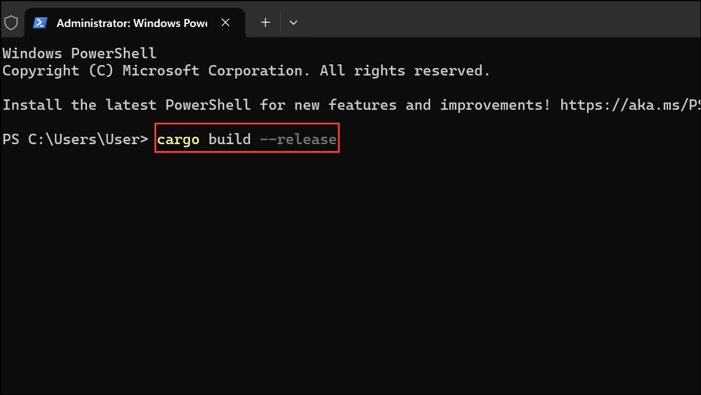Click the red-boxed --release flag text
The width and height of the screenshot is (701, 395).
[299, 139]
